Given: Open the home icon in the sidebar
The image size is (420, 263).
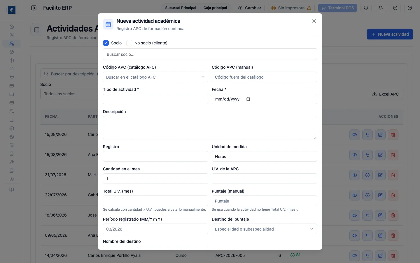Looking at the screenshot, I should click(12, 27).
